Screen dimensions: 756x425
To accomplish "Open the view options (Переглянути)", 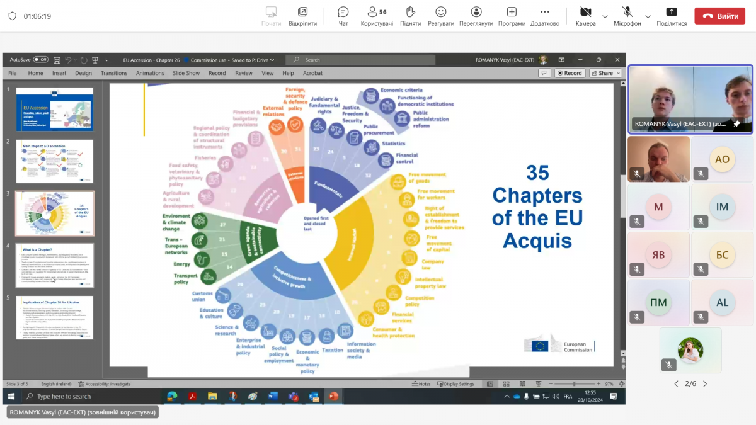I will pyautogui.click(x=476, y=16).
